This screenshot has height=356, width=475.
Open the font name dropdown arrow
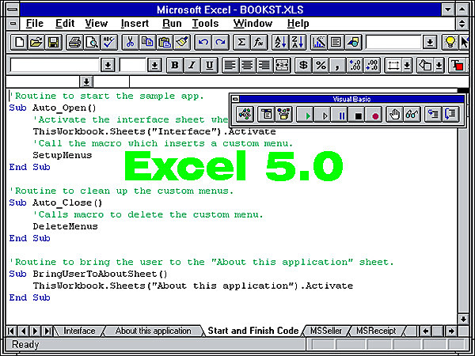click(x=108, y=65)
